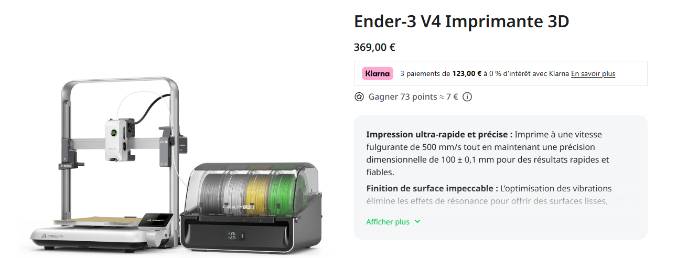The image size is (677, 258).
Task: Show more with "Afficher plus"
Action: tap(388, 222)
